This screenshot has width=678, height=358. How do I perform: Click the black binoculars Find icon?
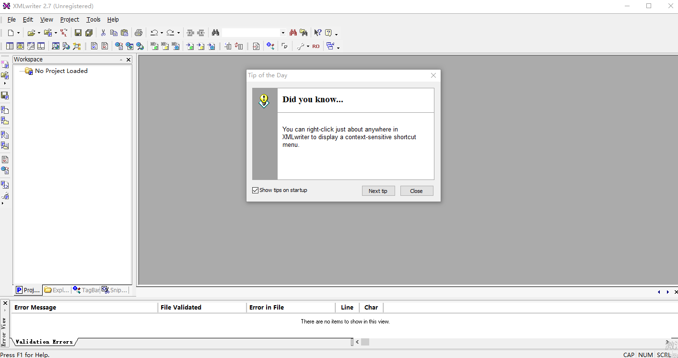tap(215, 33)
